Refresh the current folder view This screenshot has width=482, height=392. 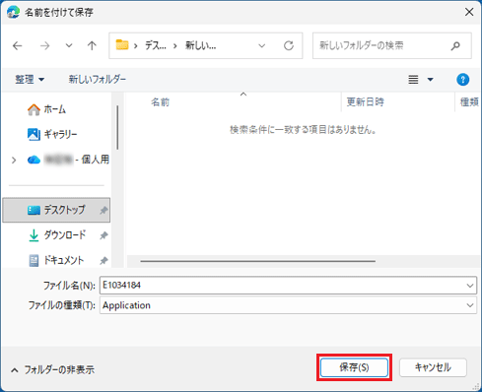[x=289, y=45]
